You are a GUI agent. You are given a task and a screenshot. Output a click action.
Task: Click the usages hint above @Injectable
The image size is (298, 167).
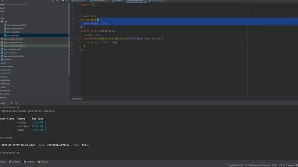coord(85,16)
